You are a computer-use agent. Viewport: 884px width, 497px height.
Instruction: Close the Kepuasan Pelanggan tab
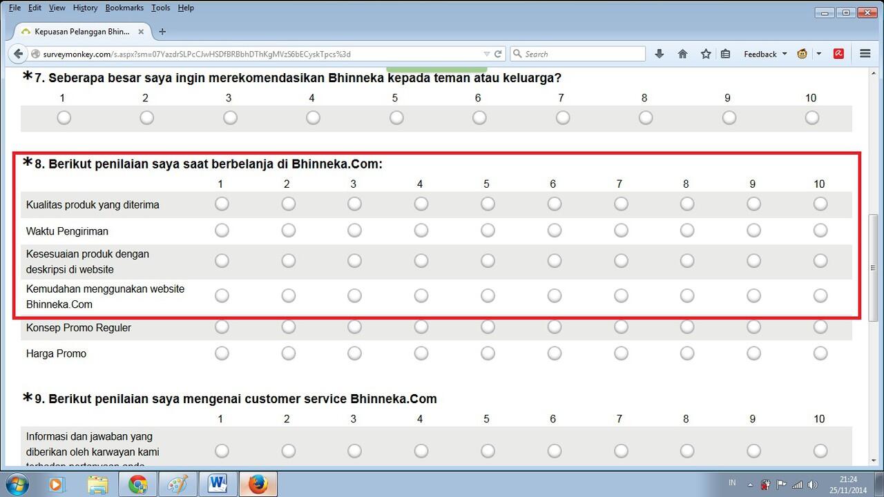point(141,32)
